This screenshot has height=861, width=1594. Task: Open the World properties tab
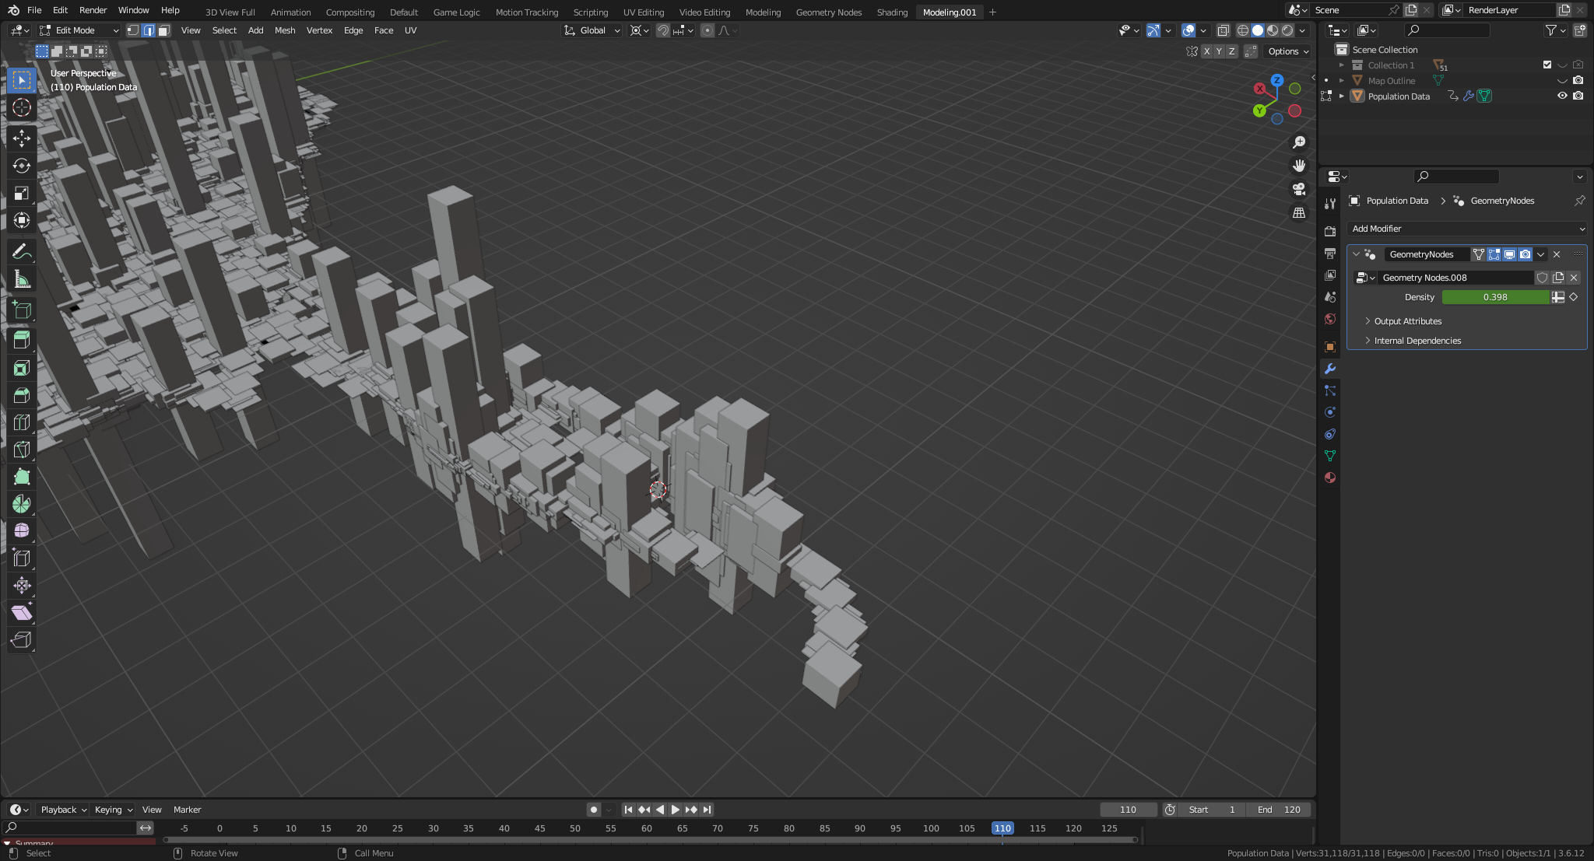(1330, 319)
